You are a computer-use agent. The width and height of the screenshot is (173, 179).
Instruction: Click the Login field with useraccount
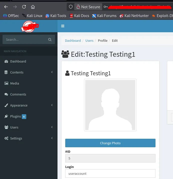coord(110,173)
